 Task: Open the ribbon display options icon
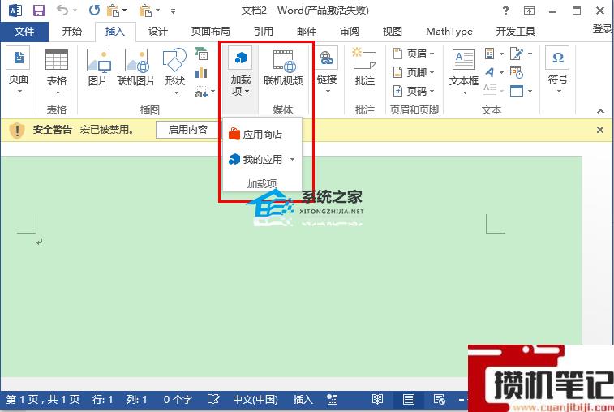click(x=529, y=11)
